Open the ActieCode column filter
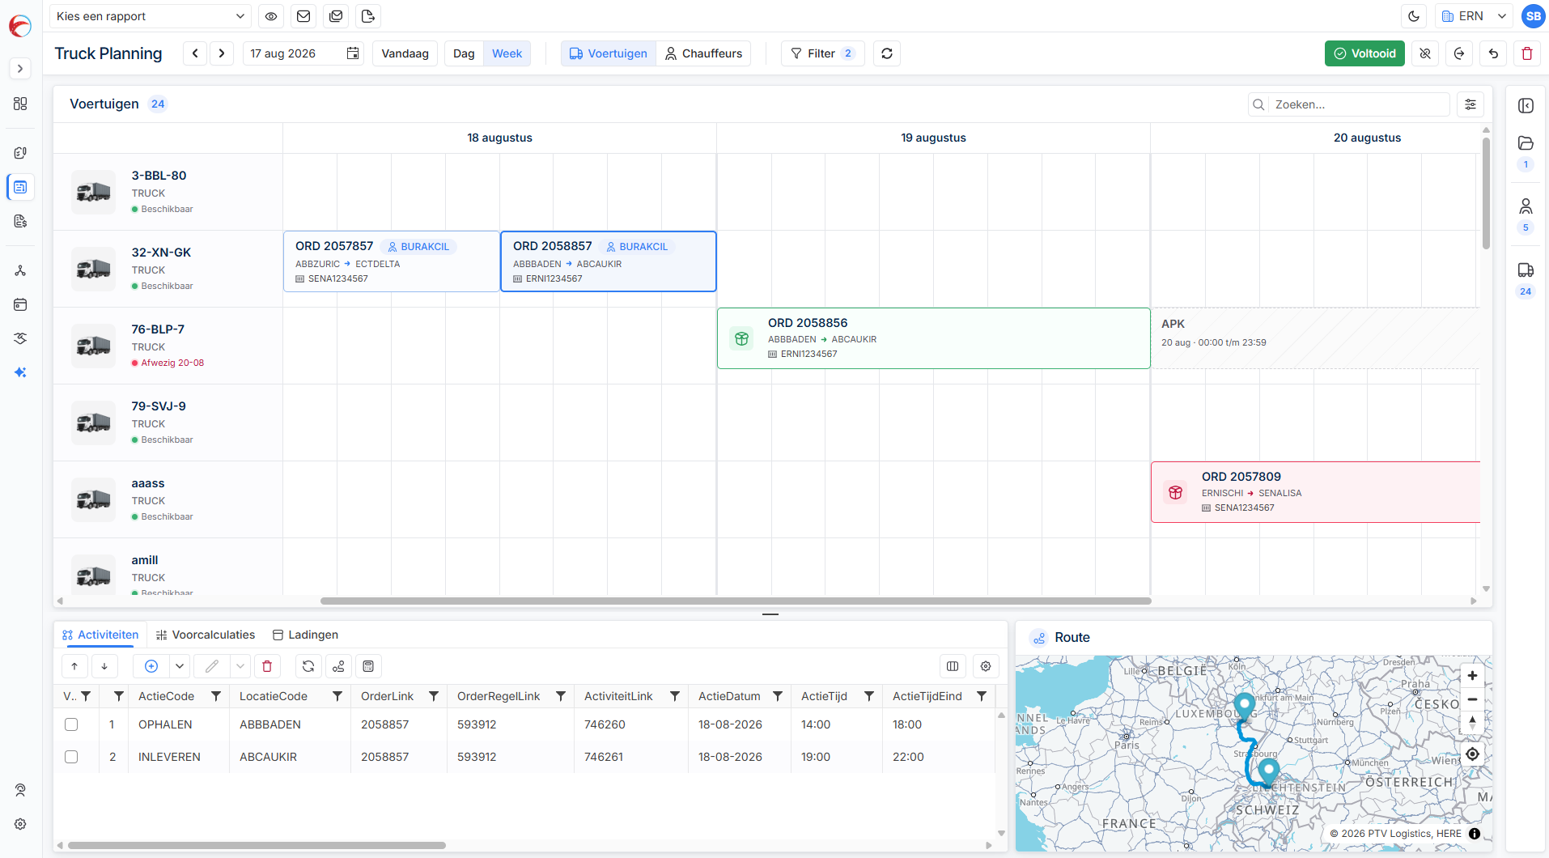 point(216,696)
